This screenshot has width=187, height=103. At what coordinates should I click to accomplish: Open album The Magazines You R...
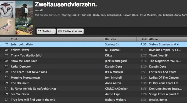coord(165,61)
